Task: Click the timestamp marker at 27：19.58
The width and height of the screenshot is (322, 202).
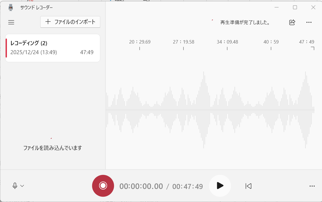Action: (x=183, y=42)
